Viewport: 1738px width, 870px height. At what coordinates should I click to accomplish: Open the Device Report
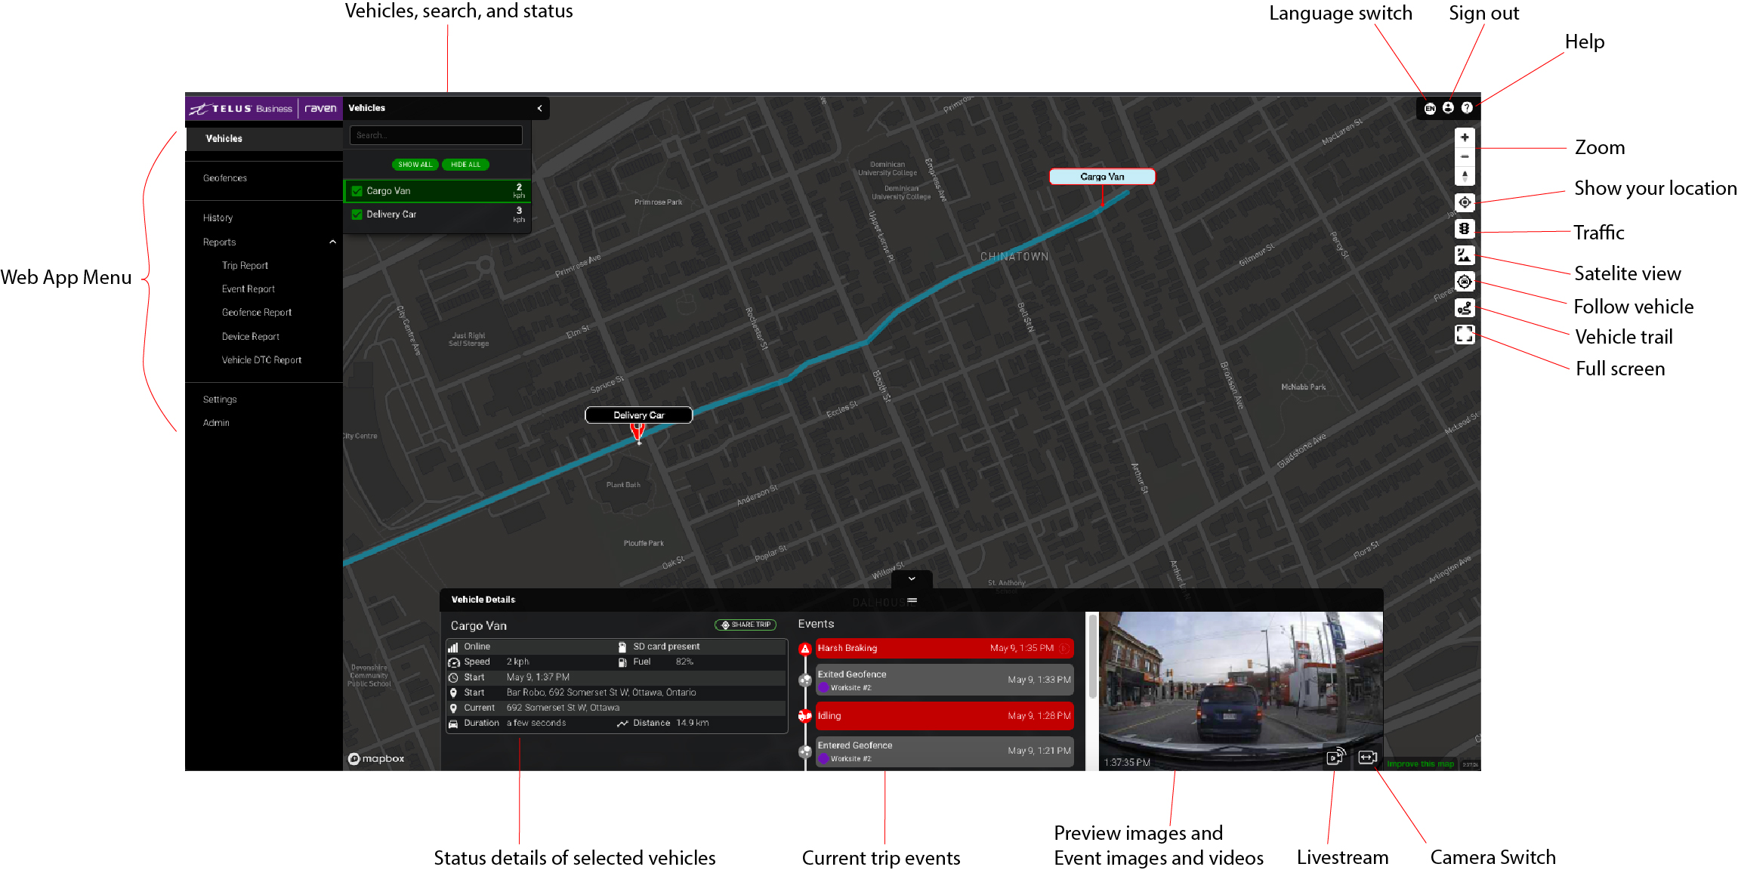point(251,337)
